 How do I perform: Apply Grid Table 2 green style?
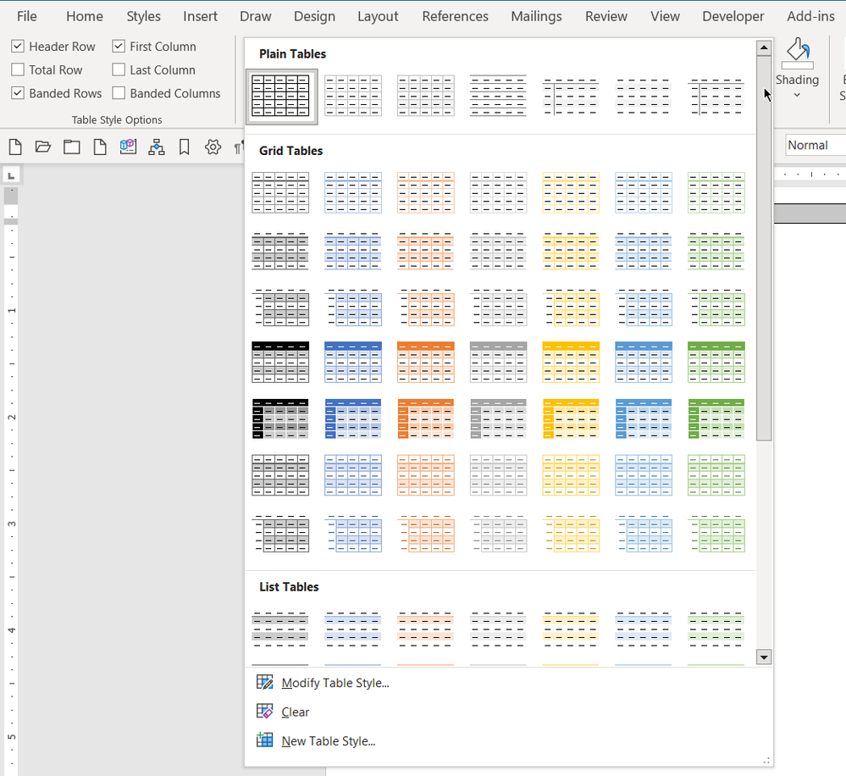[716, 251]
